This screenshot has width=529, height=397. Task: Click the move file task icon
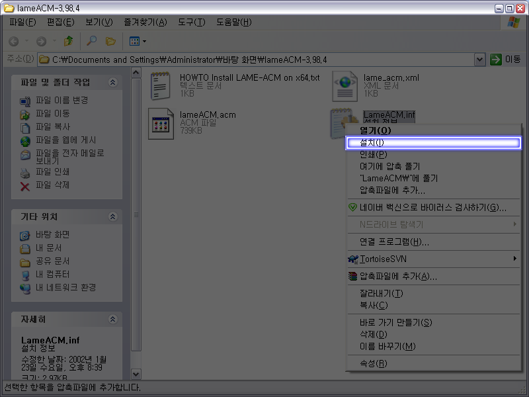[25, 114]
